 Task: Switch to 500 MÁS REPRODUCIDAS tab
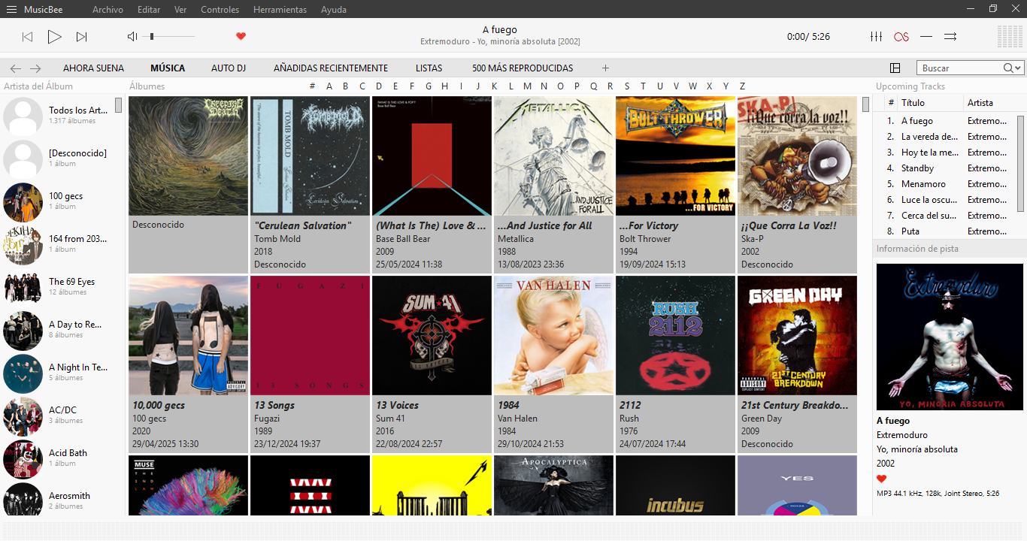[x=523, y=68]
